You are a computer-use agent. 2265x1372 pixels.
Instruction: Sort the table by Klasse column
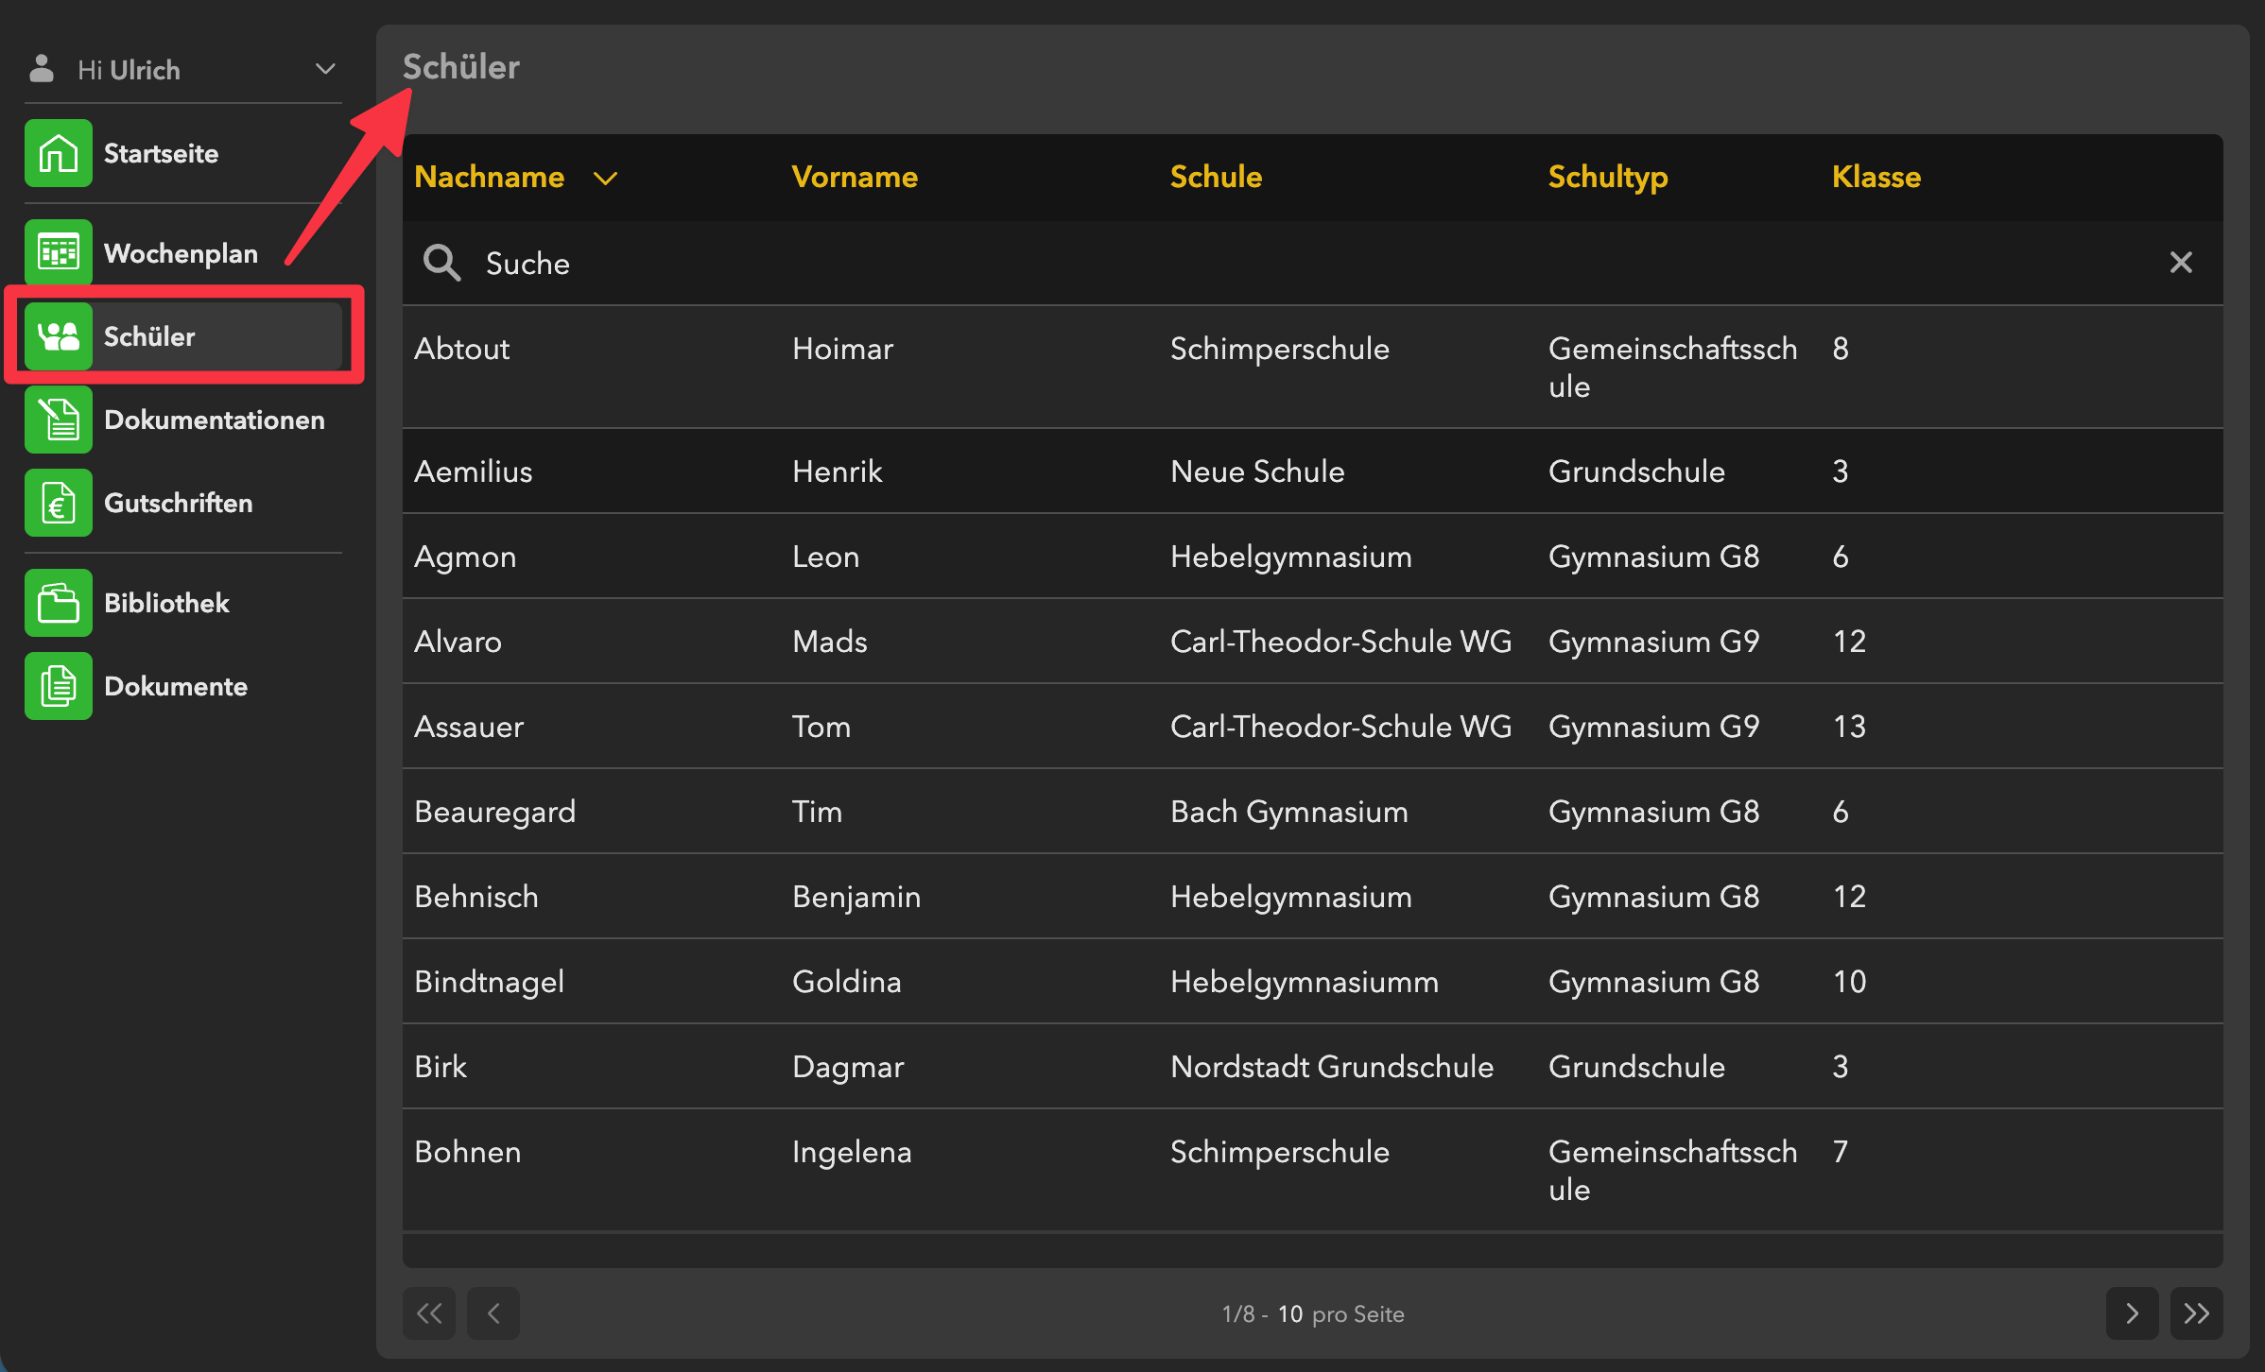1876,177
